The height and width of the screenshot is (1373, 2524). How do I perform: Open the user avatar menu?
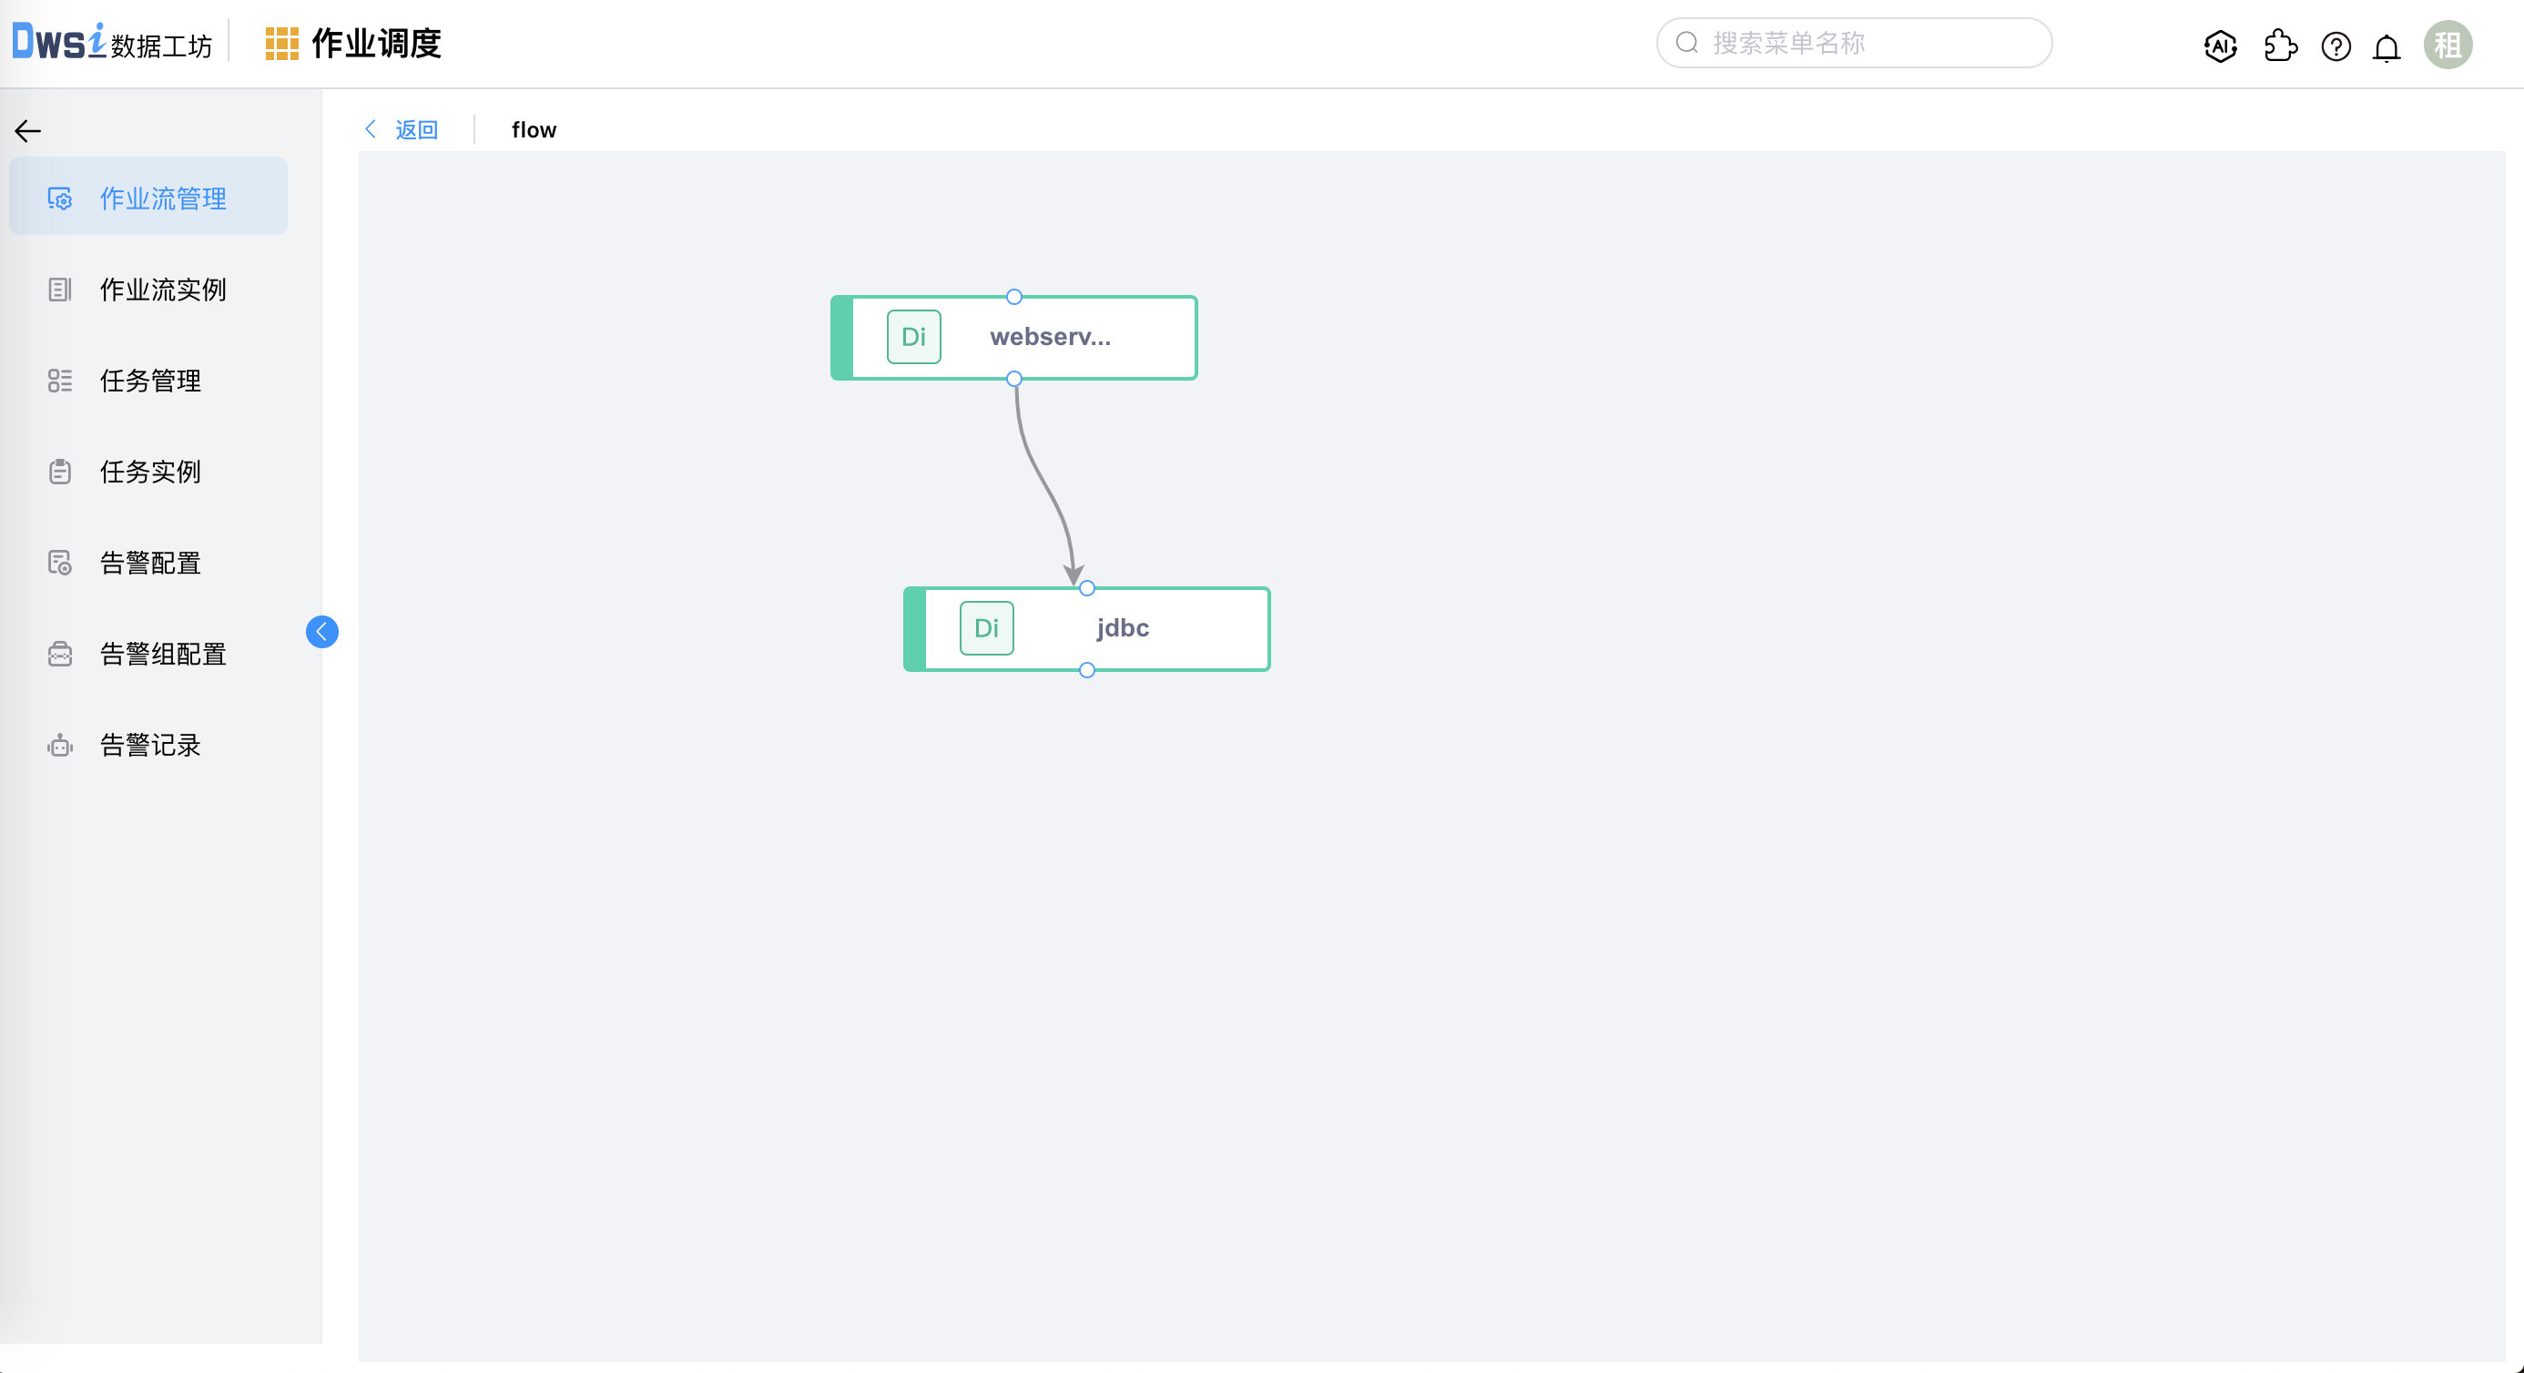point(2447,46)
